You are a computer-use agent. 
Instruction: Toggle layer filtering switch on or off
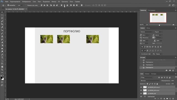tap(176, 77)
